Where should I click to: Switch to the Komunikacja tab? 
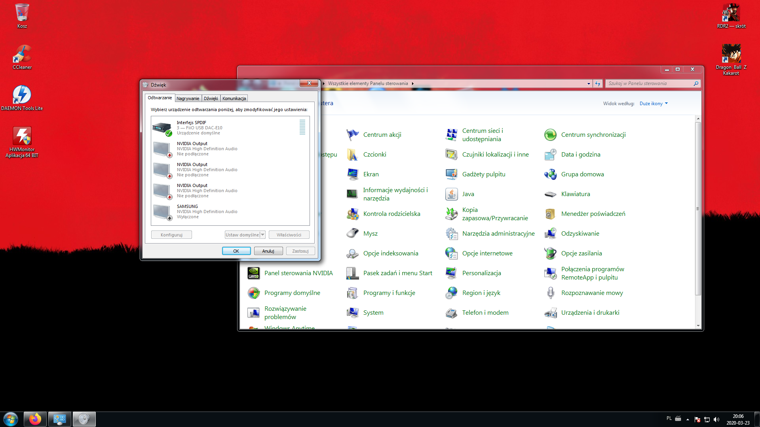[x=234, y=98]
